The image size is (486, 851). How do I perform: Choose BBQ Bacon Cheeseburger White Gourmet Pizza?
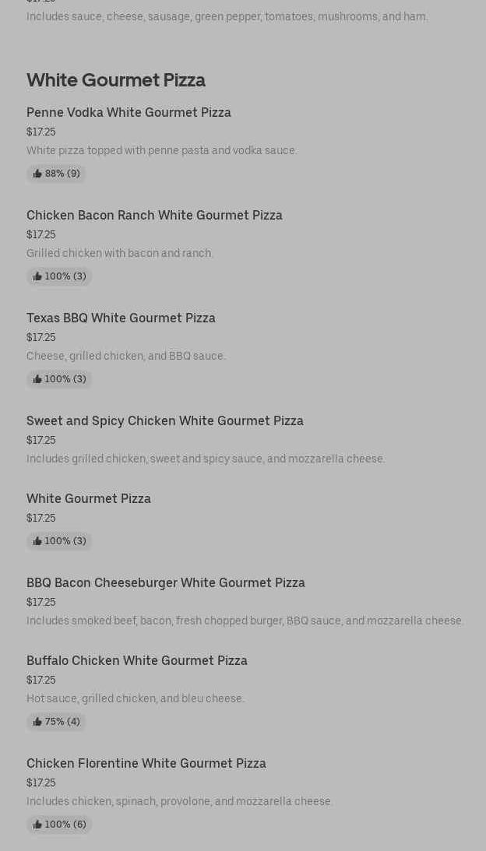point(166,582)
